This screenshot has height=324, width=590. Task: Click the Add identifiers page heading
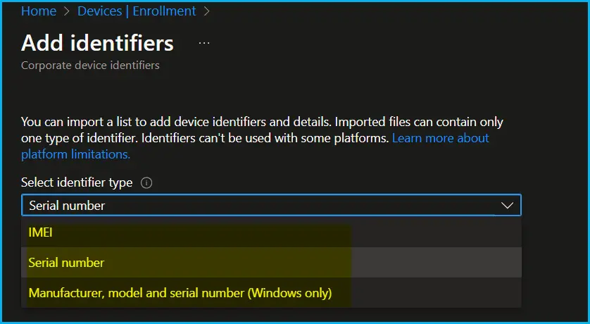97,43
